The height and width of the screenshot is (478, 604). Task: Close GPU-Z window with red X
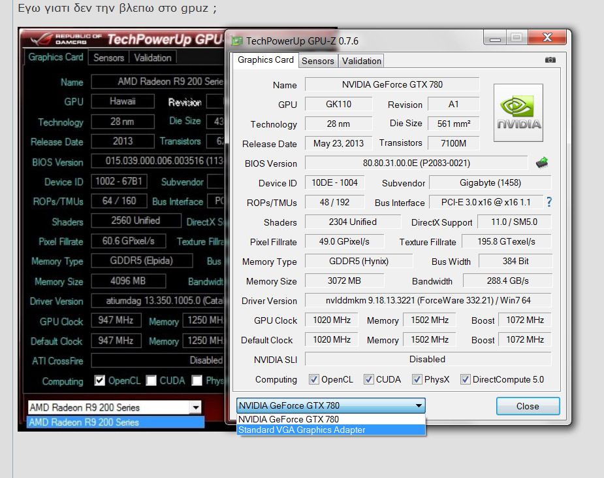[547, 37]
